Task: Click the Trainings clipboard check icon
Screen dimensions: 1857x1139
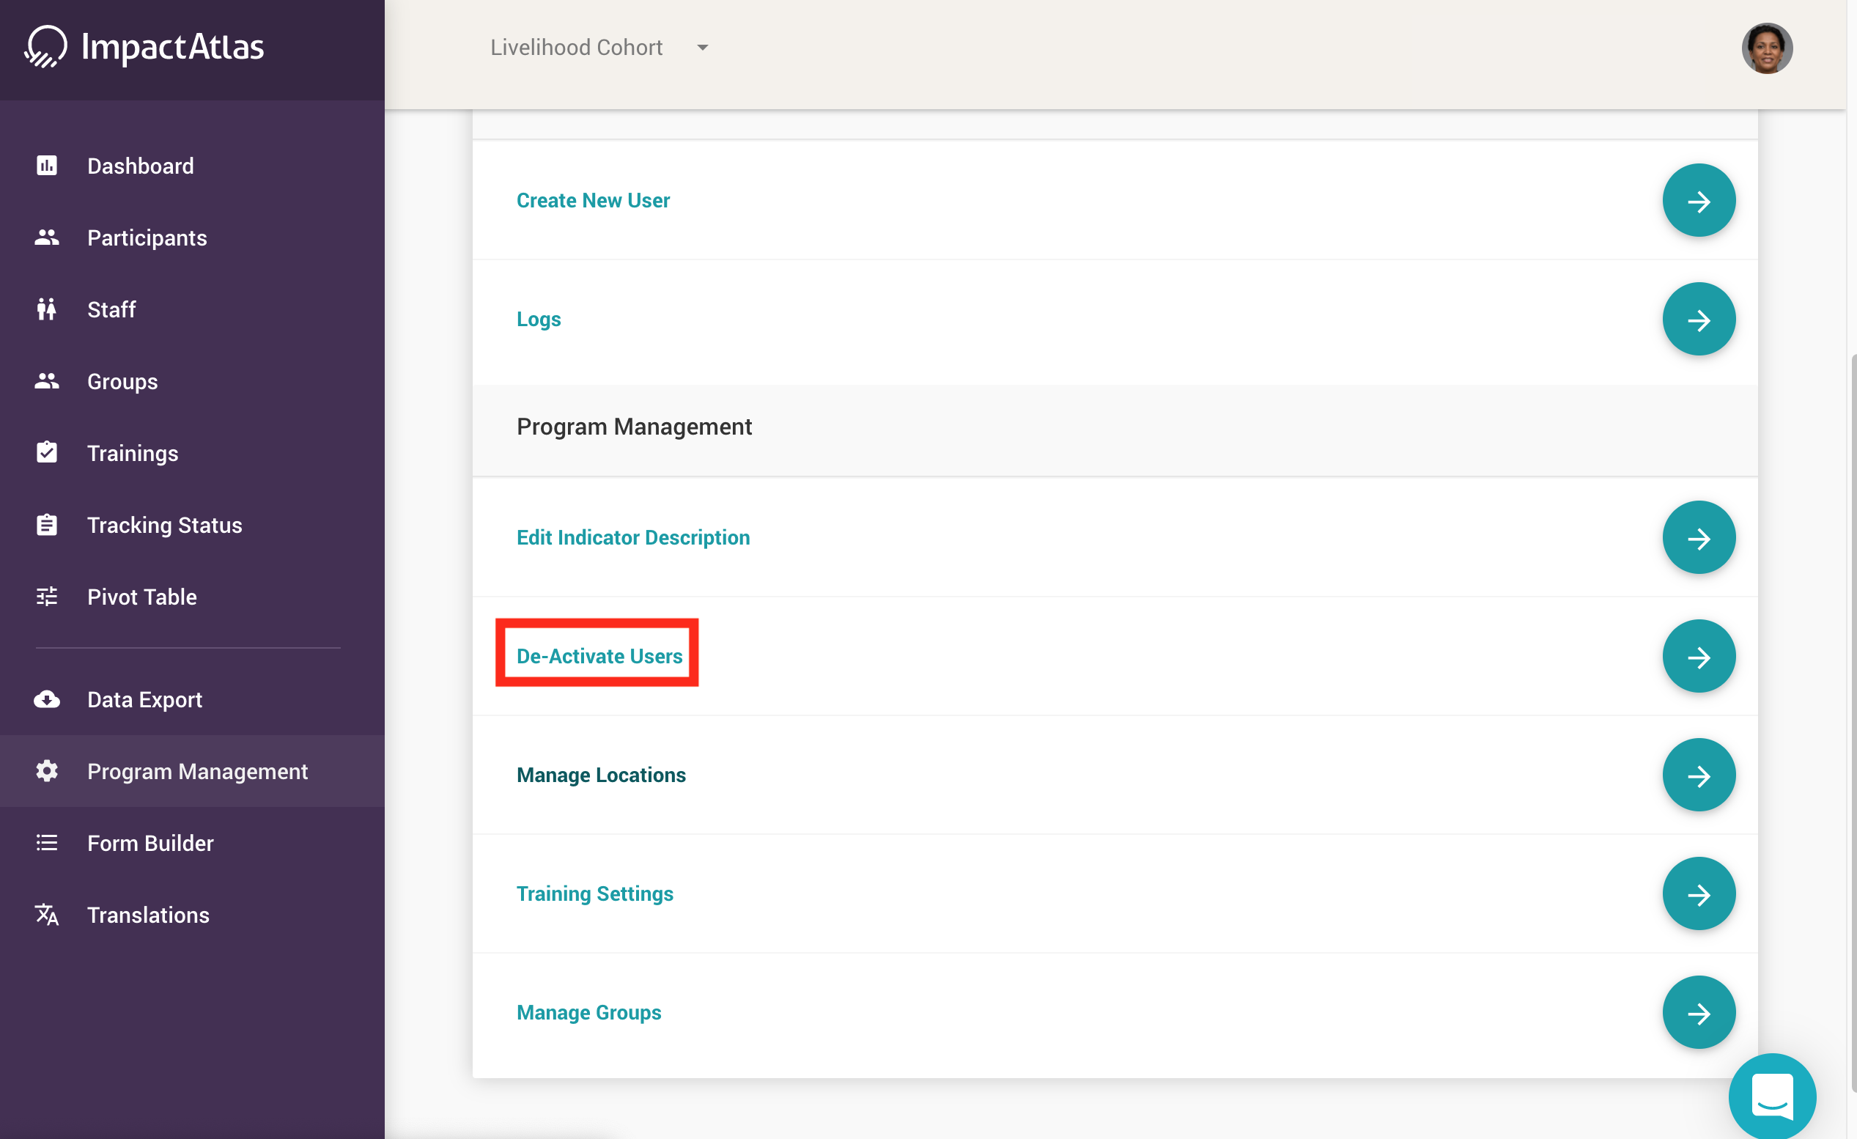Action: [47, 452]
